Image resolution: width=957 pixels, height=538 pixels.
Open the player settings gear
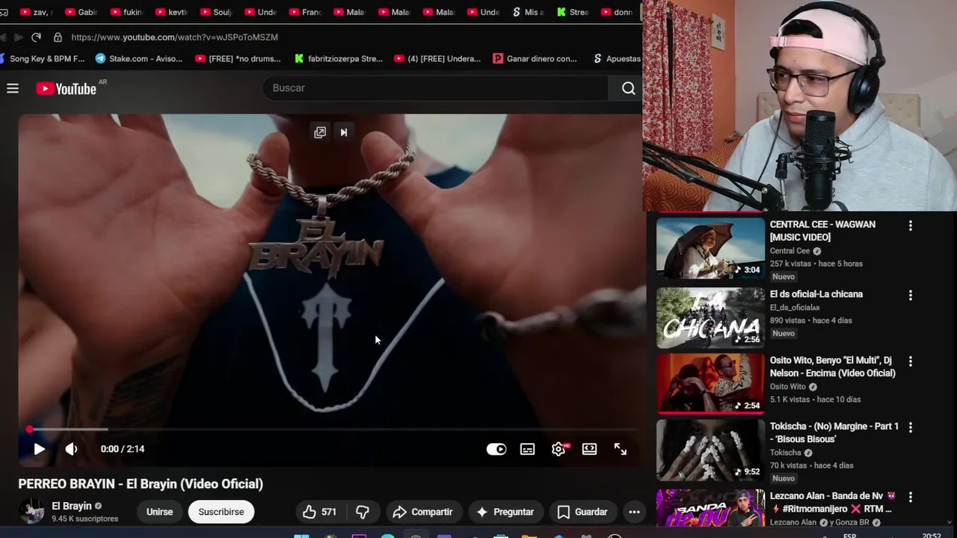click(x=558, y=449)
